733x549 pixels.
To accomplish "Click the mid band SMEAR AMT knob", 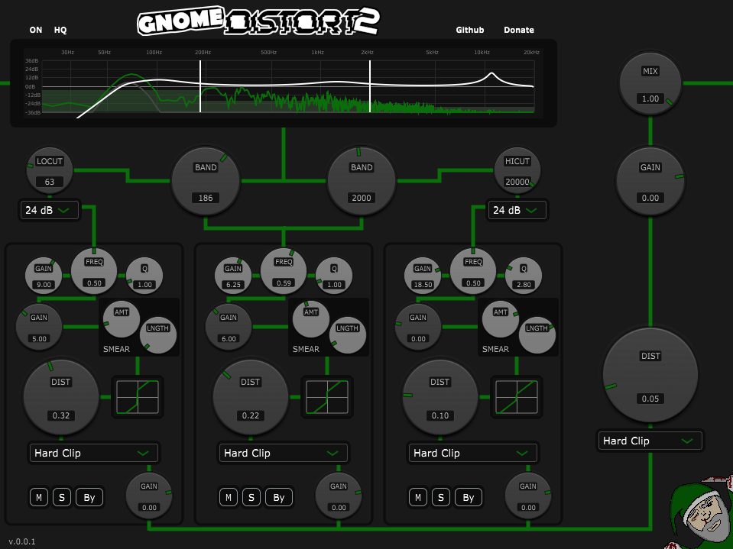I will coord(310,319).
